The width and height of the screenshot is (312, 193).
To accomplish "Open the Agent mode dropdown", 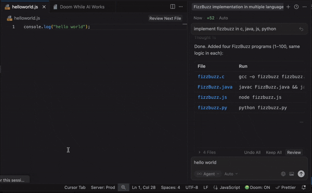I will click(208, 174).
